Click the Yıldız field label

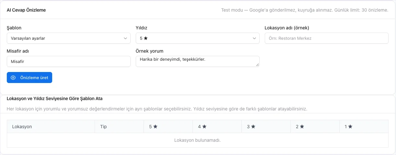click(x=142, y=28)
